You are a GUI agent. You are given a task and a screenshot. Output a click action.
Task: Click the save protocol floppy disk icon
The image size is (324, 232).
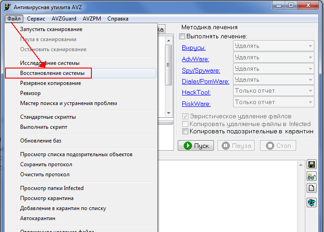coord(311,164)
